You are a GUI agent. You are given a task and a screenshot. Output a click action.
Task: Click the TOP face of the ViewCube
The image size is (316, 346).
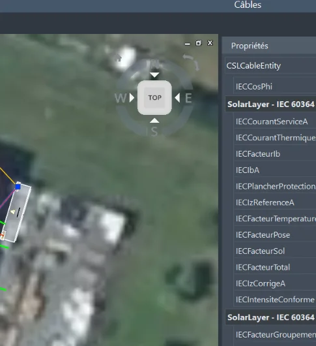(x=154, y=97)
